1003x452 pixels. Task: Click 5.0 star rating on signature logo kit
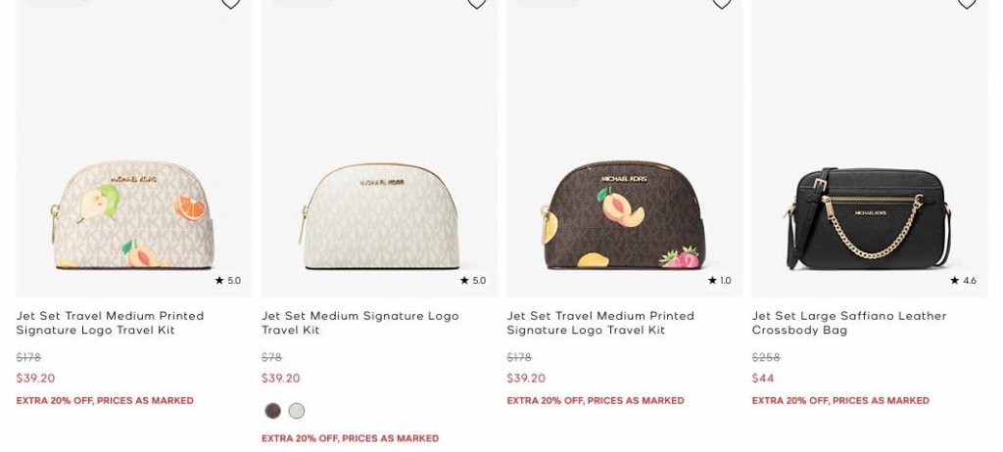click(473, 280)
